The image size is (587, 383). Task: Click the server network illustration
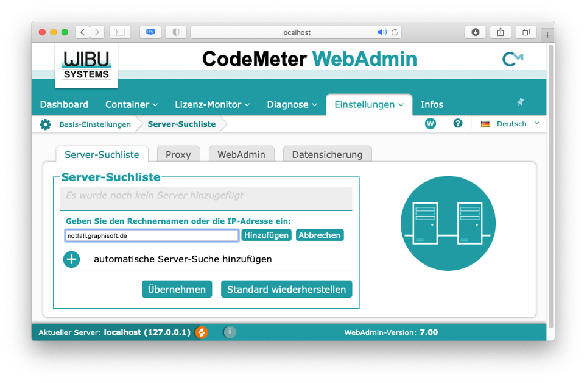click(448, 223)
